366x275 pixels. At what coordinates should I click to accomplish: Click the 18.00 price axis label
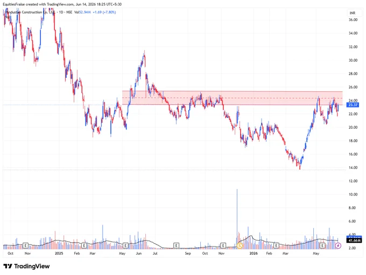tap(353, 141)
